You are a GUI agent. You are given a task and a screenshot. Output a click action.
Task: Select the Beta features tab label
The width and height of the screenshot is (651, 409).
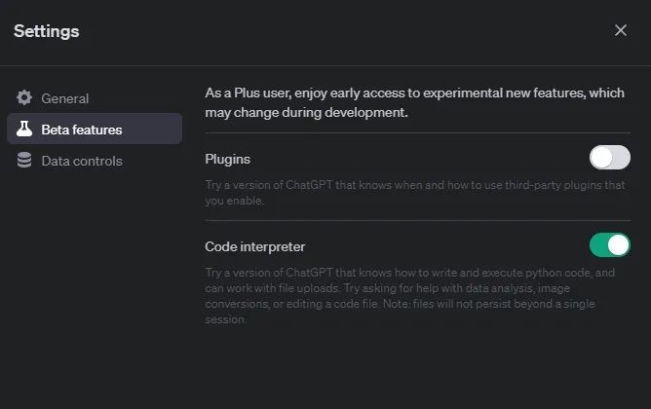81,130
